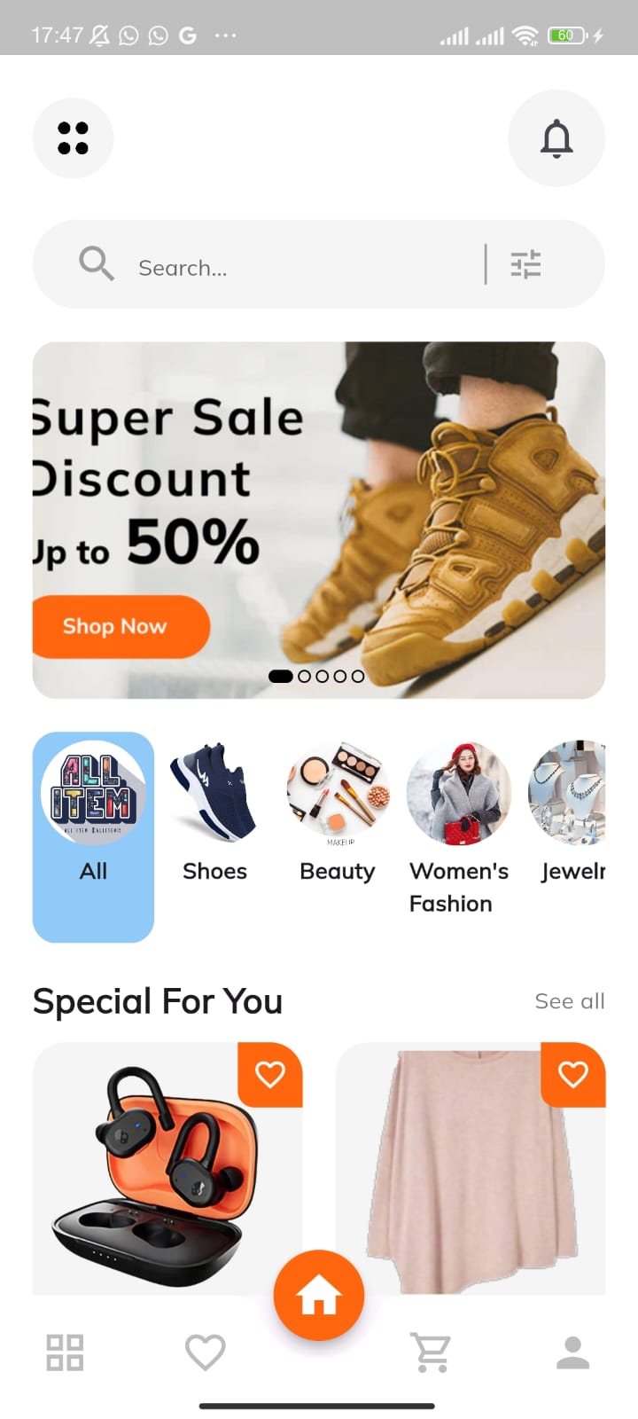Tap the orange home button
The height and width of the screenshot is (1419, 638).
tap(319, 1296)
